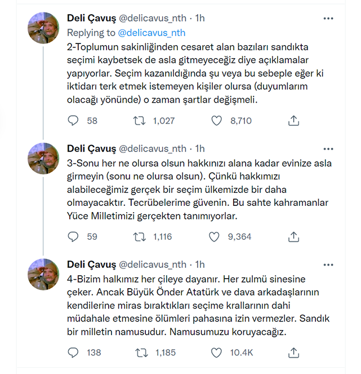Open more options on third tweet
The image size is (361, 374).
coord(328,264)
